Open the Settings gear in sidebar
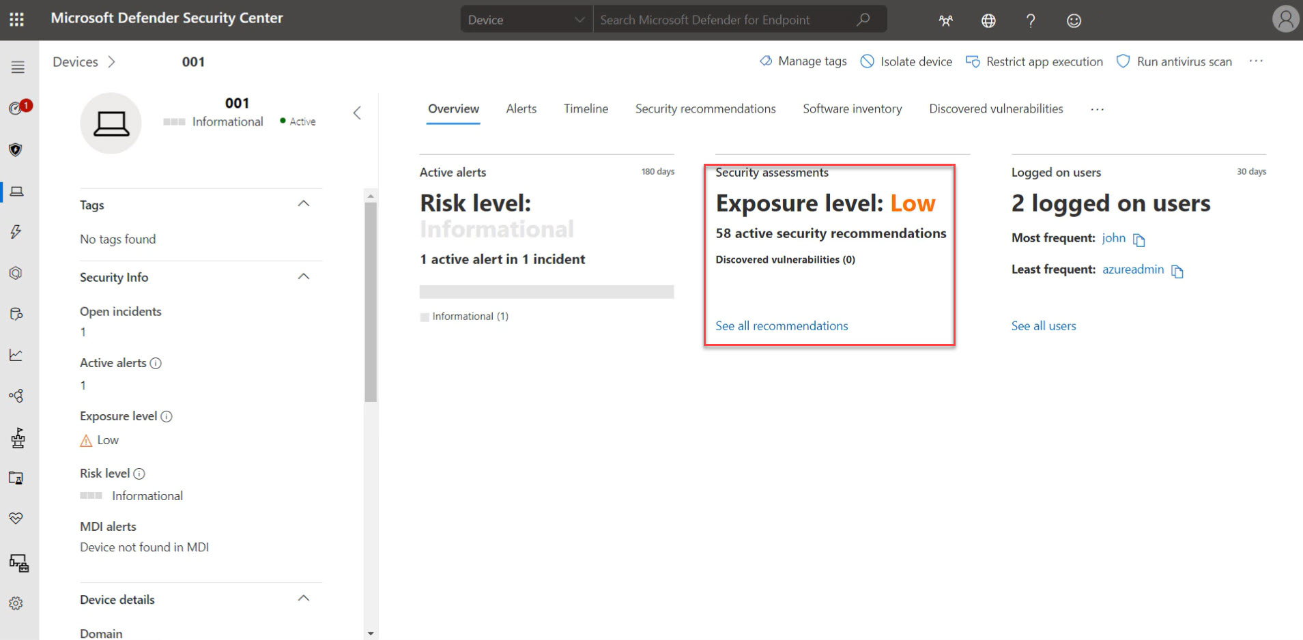This screenshot has width=1303, height=640. coord(16,603)
